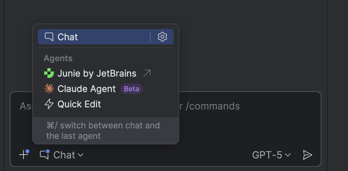The height and width of the screenshot is (171, 348).
Task: Open the Chat mode selector in the bottom bar
Action: click(x=64, y=155)
